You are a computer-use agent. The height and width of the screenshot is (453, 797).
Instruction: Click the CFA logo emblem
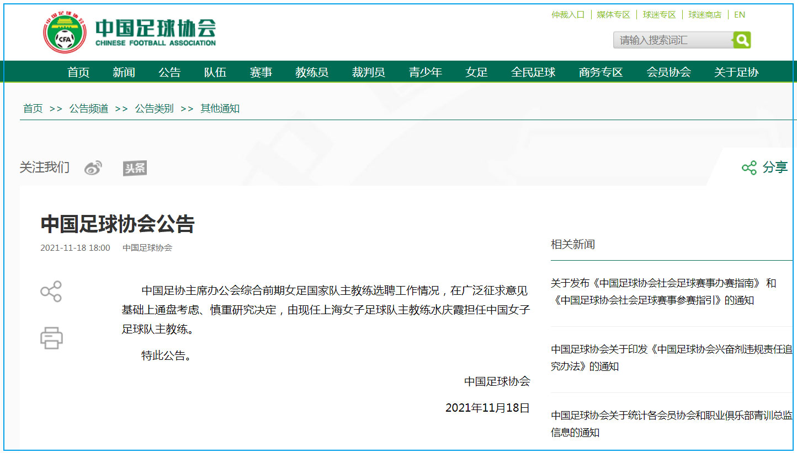pyautogui.click(x=65, y=33)
